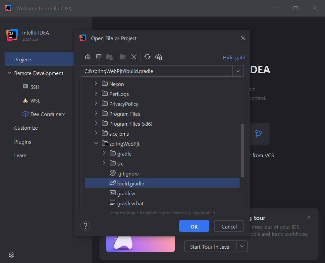Select the springWebPjt project folder
Screen dimensions: 325x263
coord(162,144)
